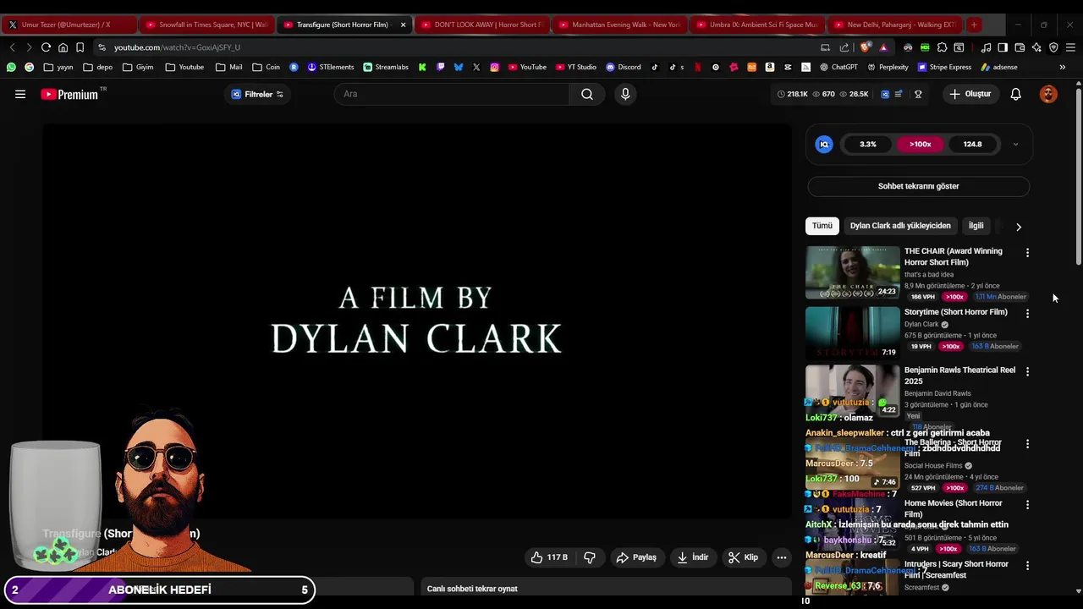Screen dimensions: 1083x609
Task: Open Streamlabs bookmark
Action: coord(386,67)
